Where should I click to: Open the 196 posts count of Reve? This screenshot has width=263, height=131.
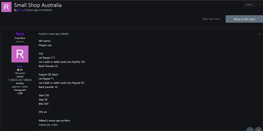pyautogui.click(x=20, y=73)
